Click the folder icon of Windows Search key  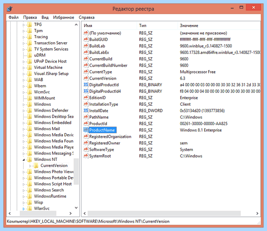pos(30,190)
